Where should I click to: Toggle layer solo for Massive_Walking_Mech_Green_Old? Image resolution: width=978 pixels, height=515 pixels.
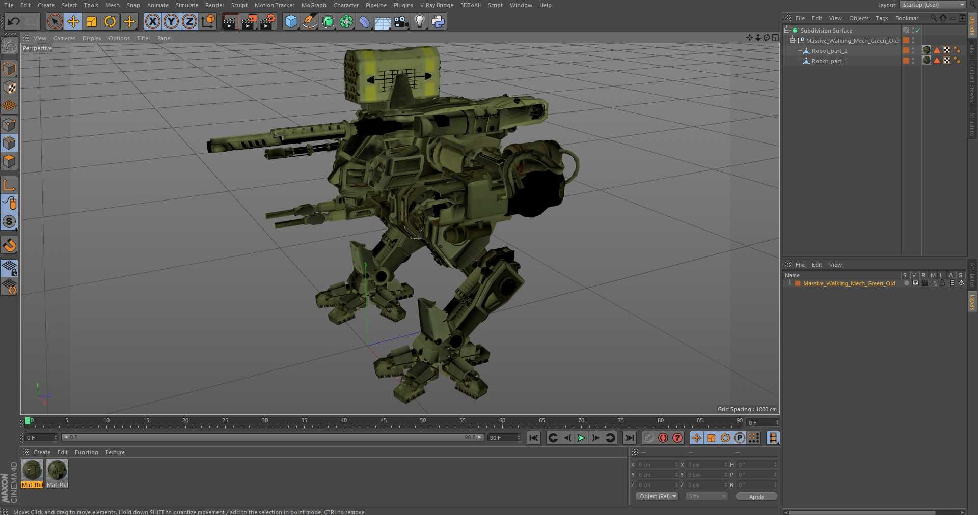(906, 283)
